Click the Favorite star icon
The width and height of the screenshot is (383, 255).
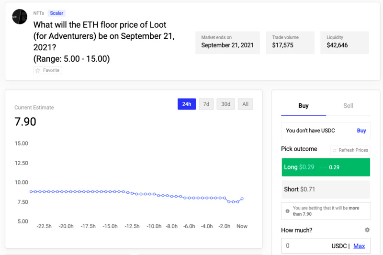click(38, 70)
